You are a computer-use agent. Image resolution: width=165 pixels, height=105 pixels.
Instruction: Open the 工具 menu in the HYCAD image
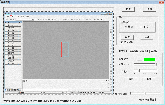pos(18,17)
